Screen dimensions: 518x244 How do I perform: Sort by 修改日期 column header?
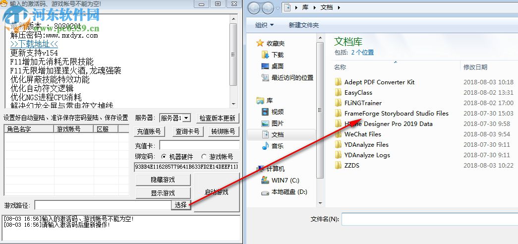(x=475, y=67)
